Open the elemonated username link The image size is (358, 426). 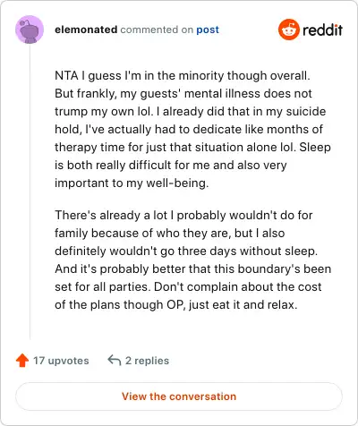[86, 30]
